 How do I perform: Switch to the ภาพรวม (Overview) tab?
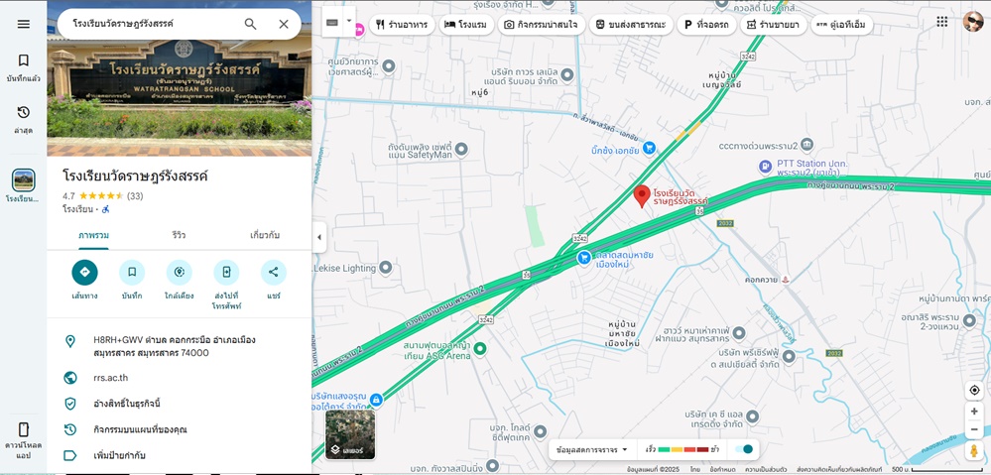(93, 236)
